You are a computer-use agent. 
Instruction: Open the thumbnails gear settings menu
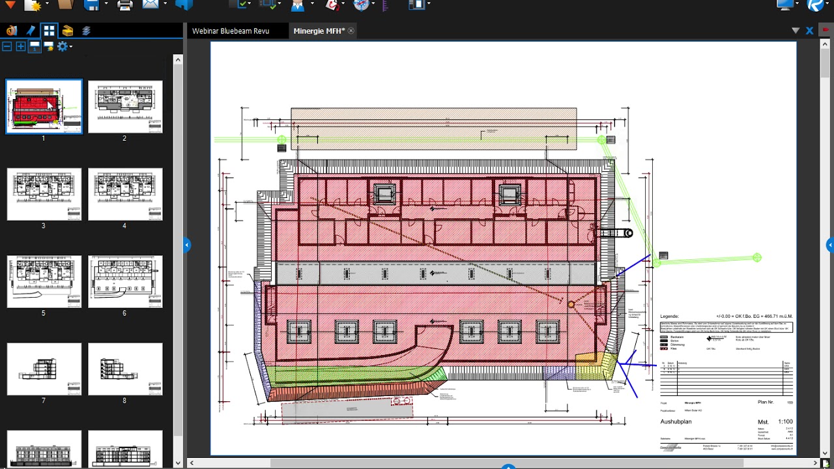[x=64, y=46]
